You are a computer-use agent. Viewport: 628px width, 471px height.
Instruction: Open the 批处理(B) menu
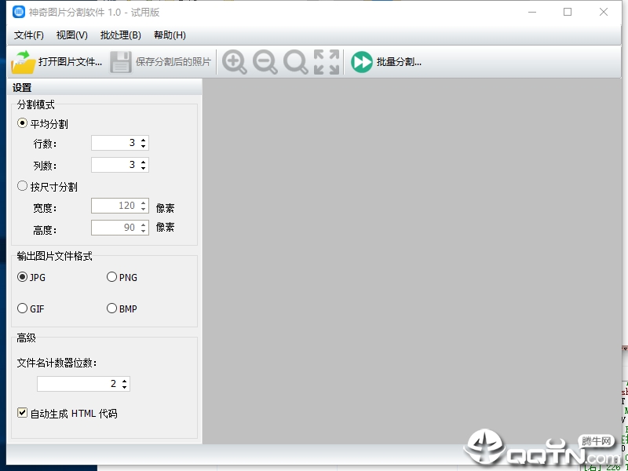coord(121,35)
